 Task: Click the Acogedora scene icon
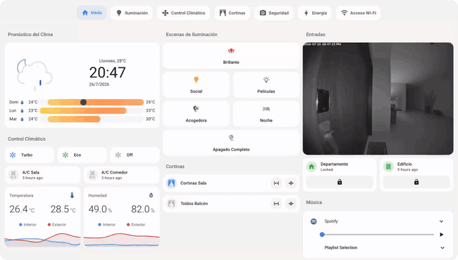tap(196, 109)
